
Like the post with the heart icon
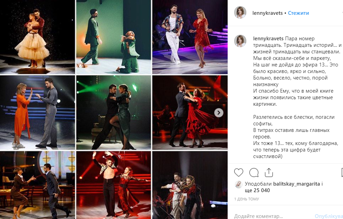pyautogui.click(x=239, y=173)
